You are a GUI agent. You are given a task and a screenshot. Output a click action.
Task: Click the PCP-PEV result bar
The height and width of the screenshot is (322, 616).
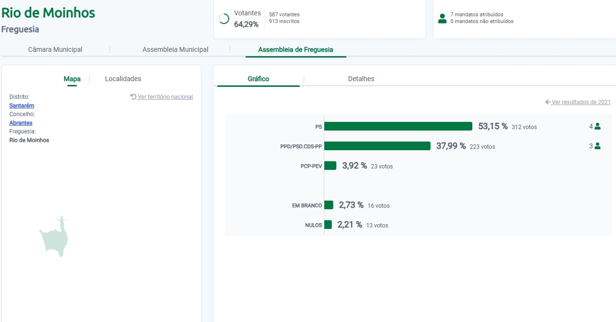330,166
